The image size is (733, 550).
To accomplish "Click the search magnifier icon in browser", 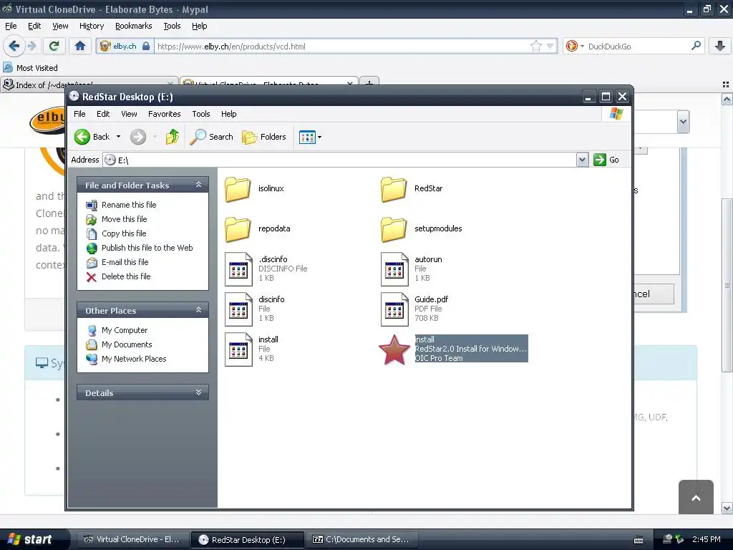I will 696,46.
